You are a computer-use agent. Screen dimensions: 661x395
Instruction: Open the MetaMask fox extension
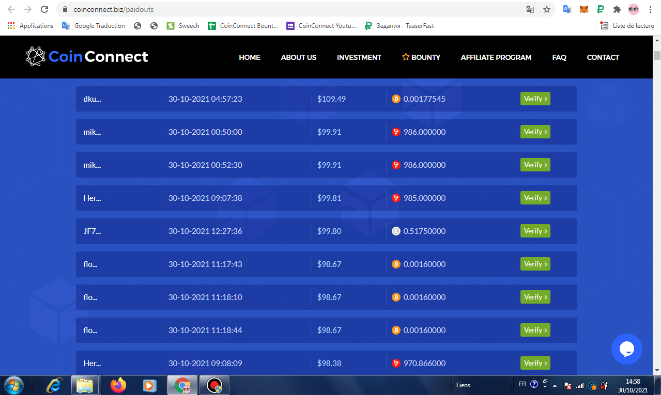tap(583, 9)
